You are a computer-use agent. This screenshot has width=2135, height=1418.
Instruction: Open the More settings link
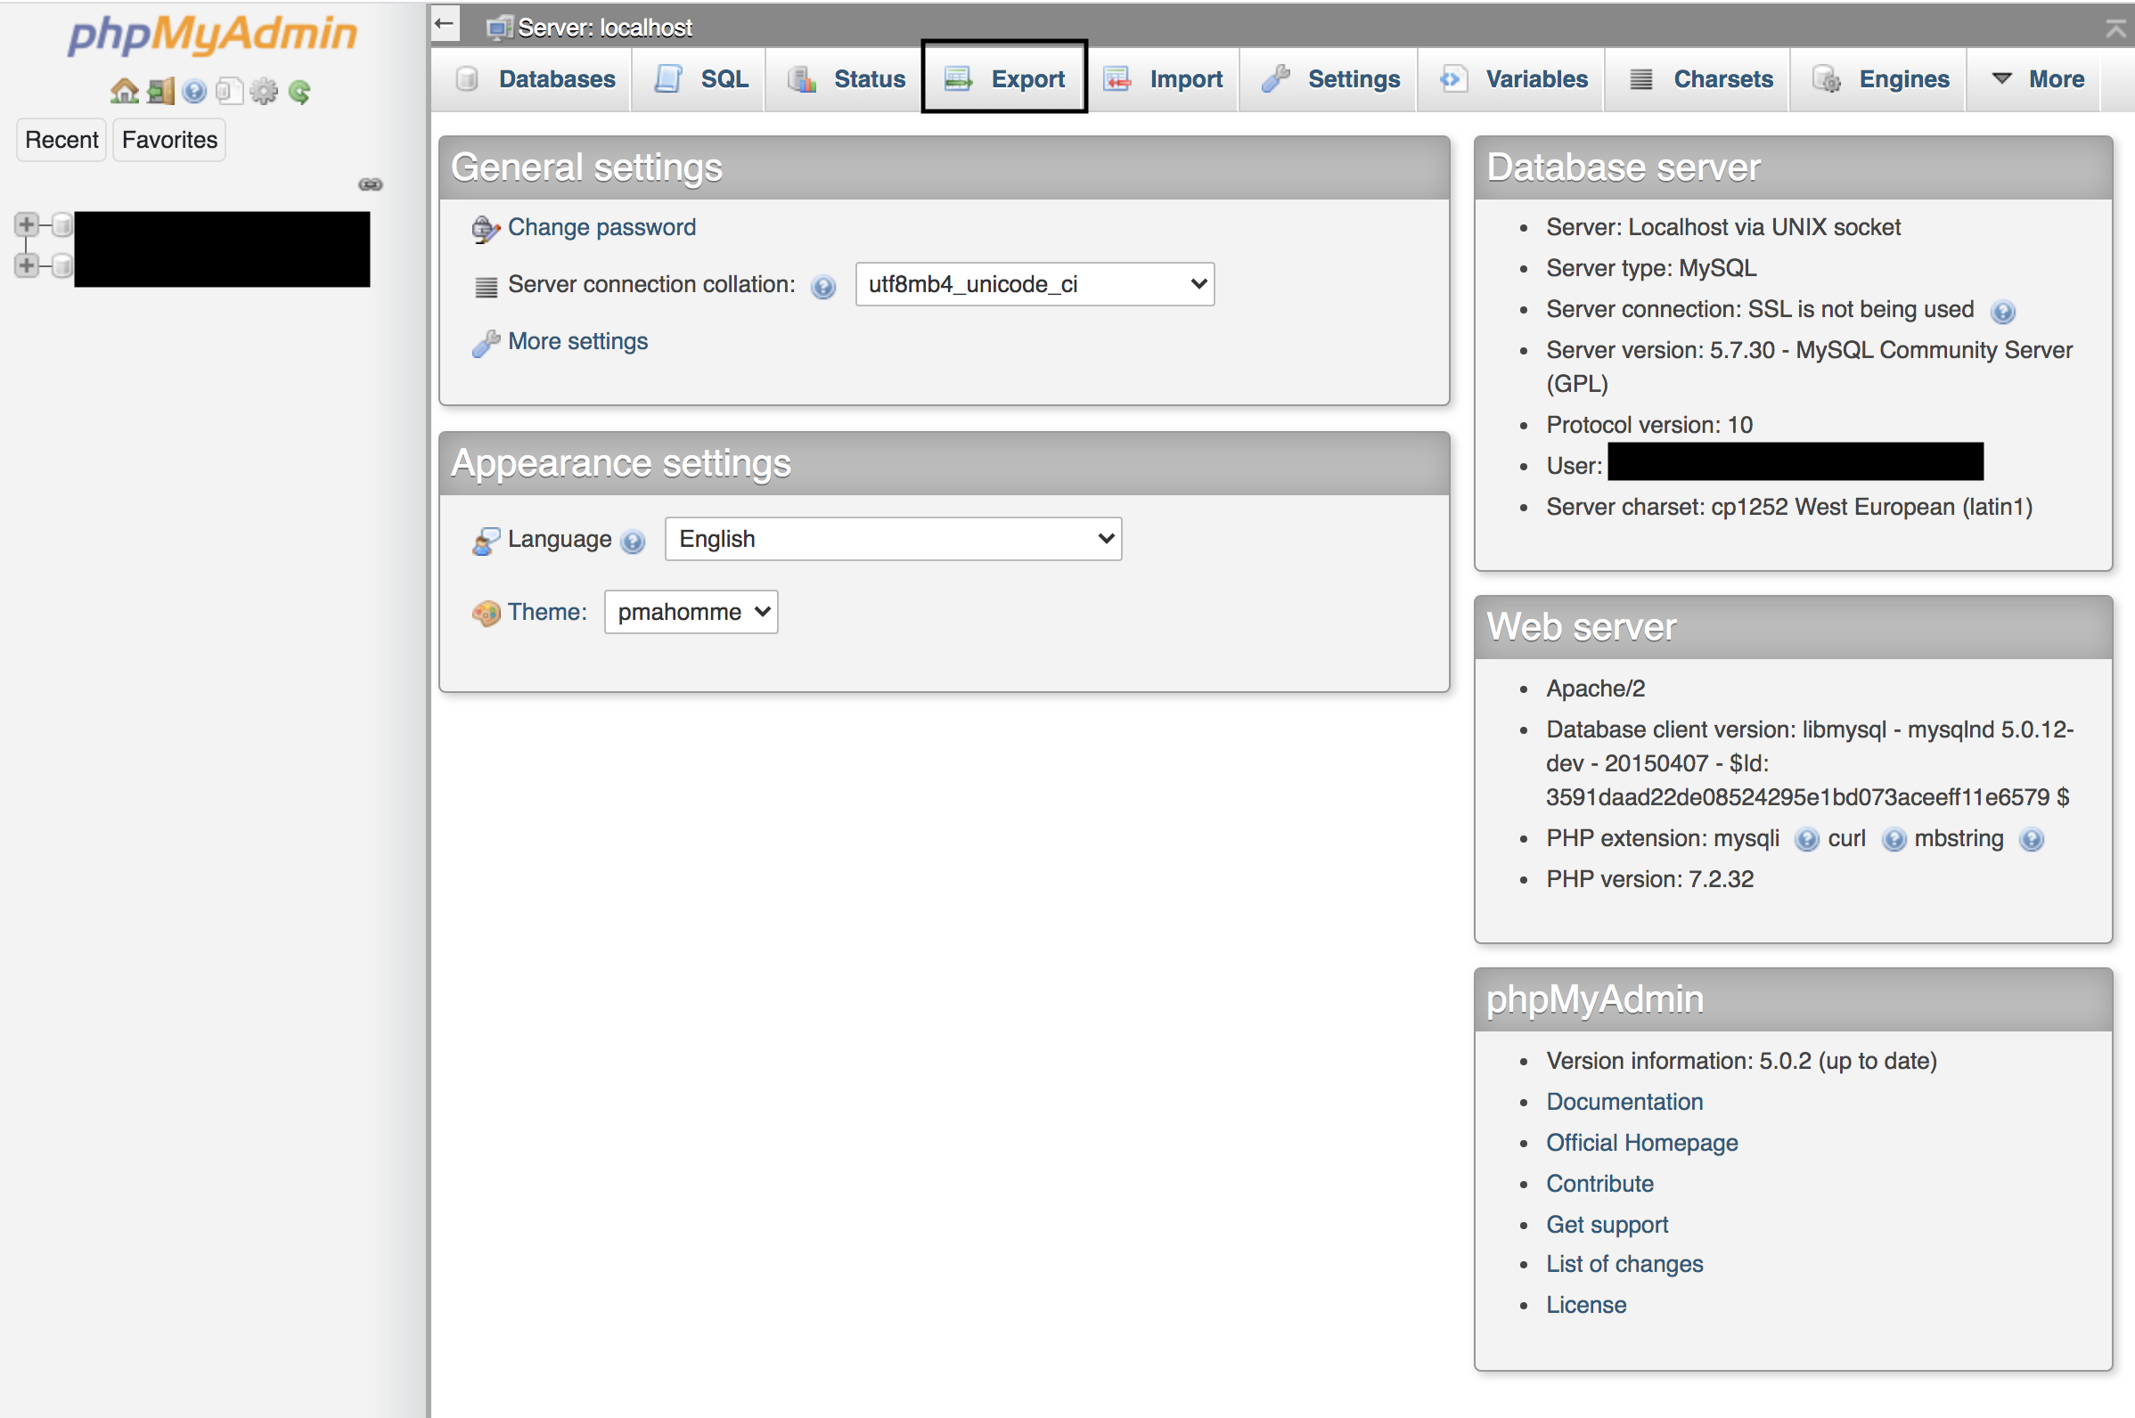point(578,342)
